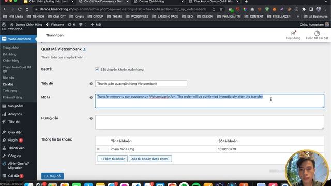Click the Flatsome link in the admin bar
Image resolution: width=331 pixels, height=186 pixels.
pyautogui.click(x=55, y=25)
